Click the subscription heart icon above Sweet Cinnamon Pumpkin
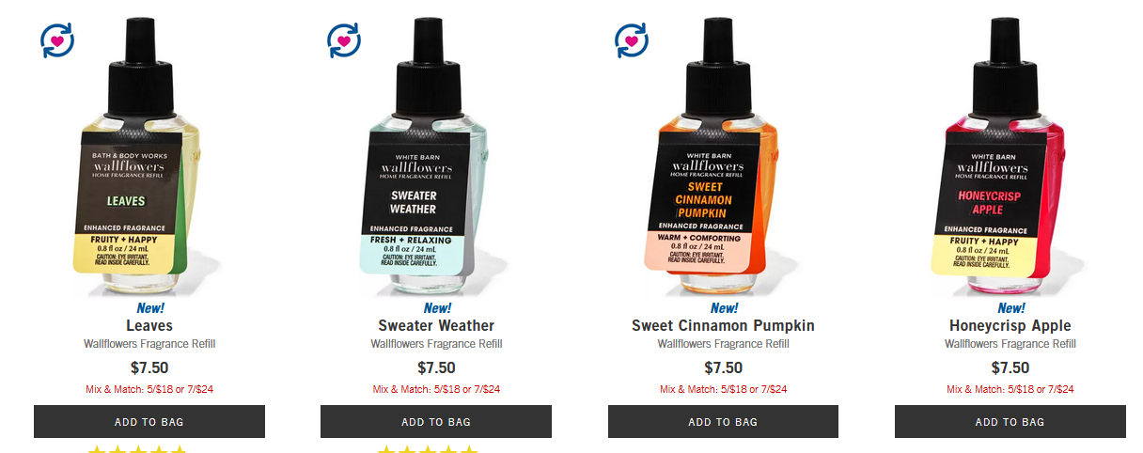 632,40
